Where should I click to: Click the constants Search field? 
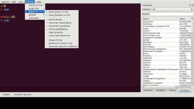pyautogui.click(x=172, y=14)
